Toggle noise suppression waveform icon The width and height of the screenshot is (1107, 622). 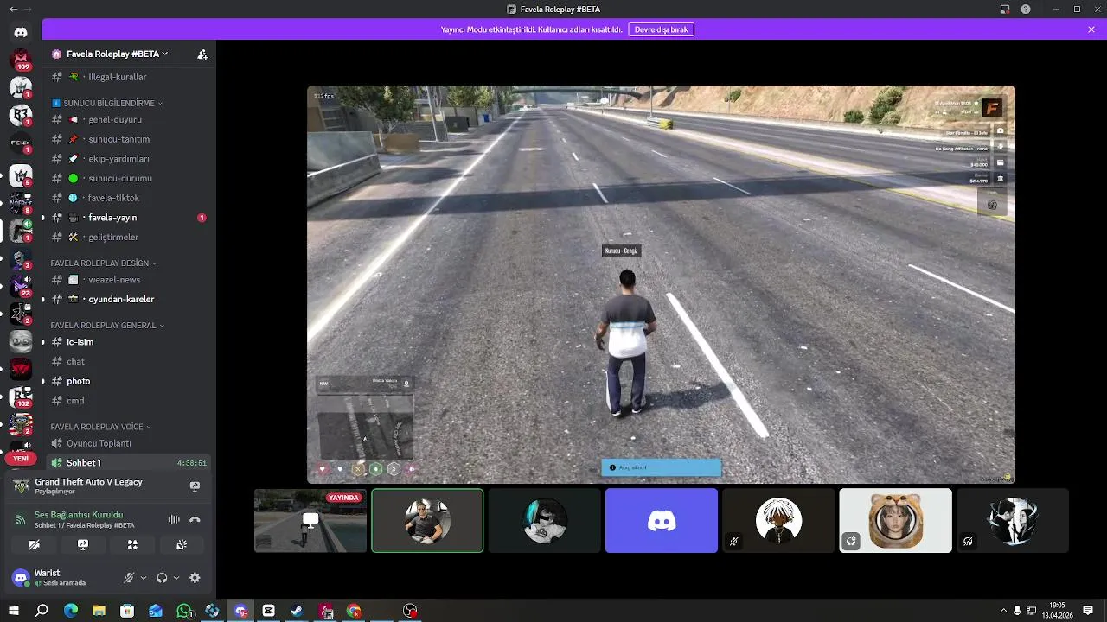[174, 519]
